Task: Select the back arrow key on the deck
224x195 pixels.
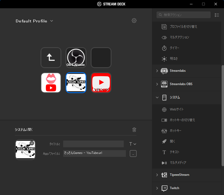Action: [51, 57]
